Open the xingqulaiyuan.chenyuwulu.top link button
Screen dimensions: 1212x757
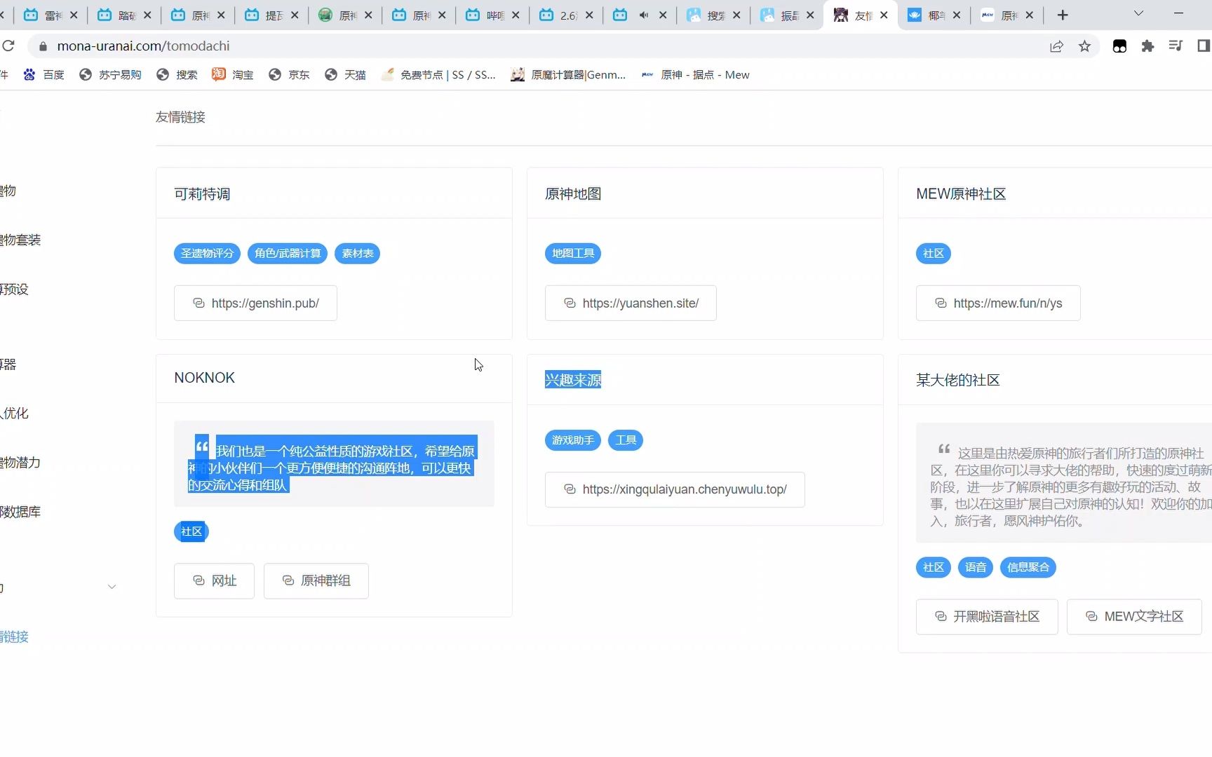coord(675,489)
